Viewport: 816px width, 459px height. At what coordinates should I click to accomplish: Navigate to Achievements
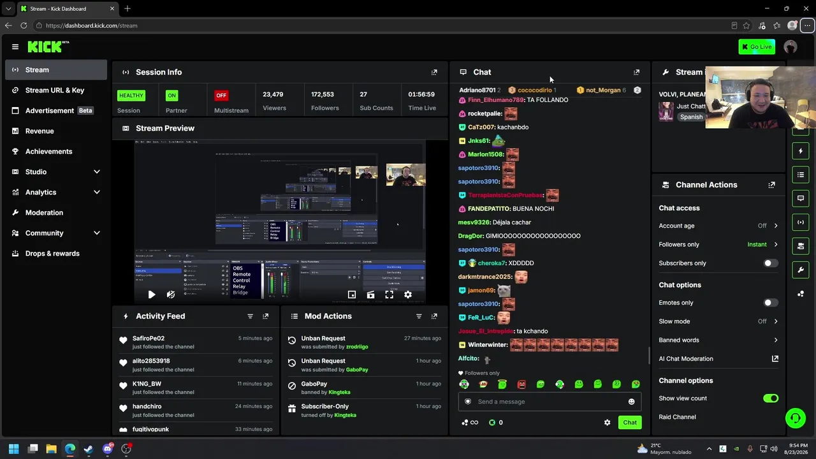click(x=56, y=152)
